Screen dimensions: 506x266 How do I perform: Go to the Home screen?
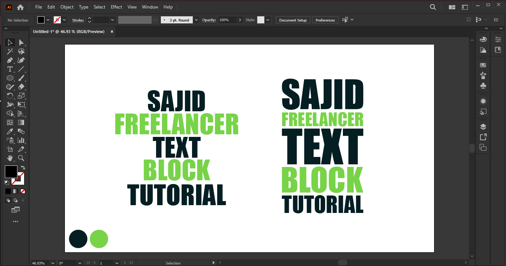pos(20,7)
